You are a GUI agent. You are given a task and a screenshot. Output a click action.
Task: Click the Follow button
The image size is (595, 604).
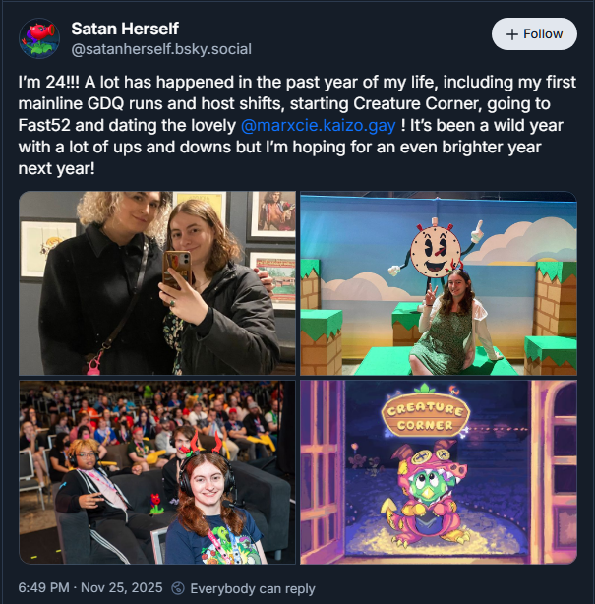534,33
